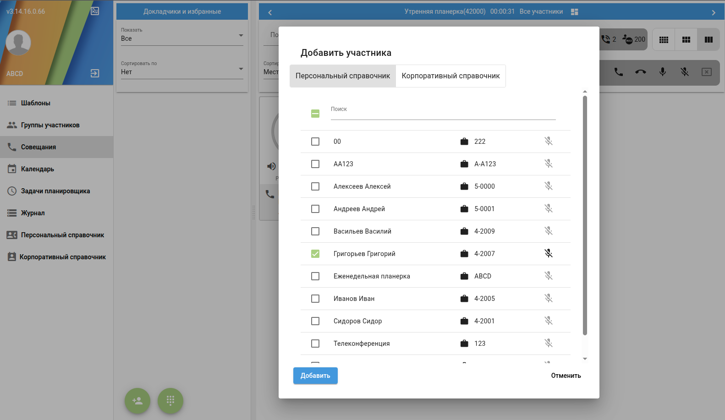Click the hang up phone icon
This screenshot has height=420, width=725.
click(x=641, y=72)
